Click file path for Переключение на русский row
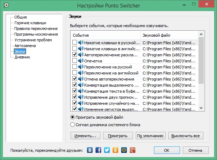 [x=169, y=67]
